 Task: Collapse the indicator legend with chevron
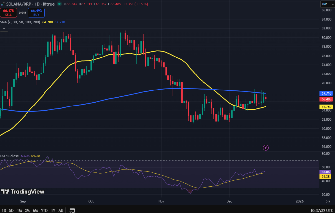tap(4, 29)
